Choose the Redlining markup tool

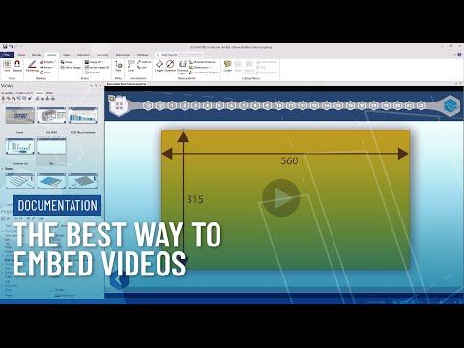click(32, 66)
